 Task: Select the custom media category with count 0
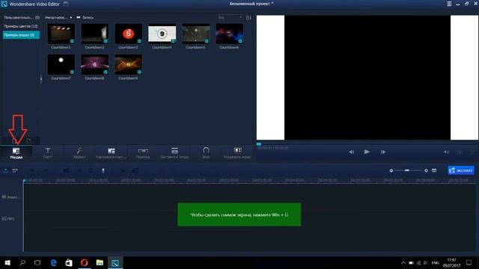pos(22,18)
